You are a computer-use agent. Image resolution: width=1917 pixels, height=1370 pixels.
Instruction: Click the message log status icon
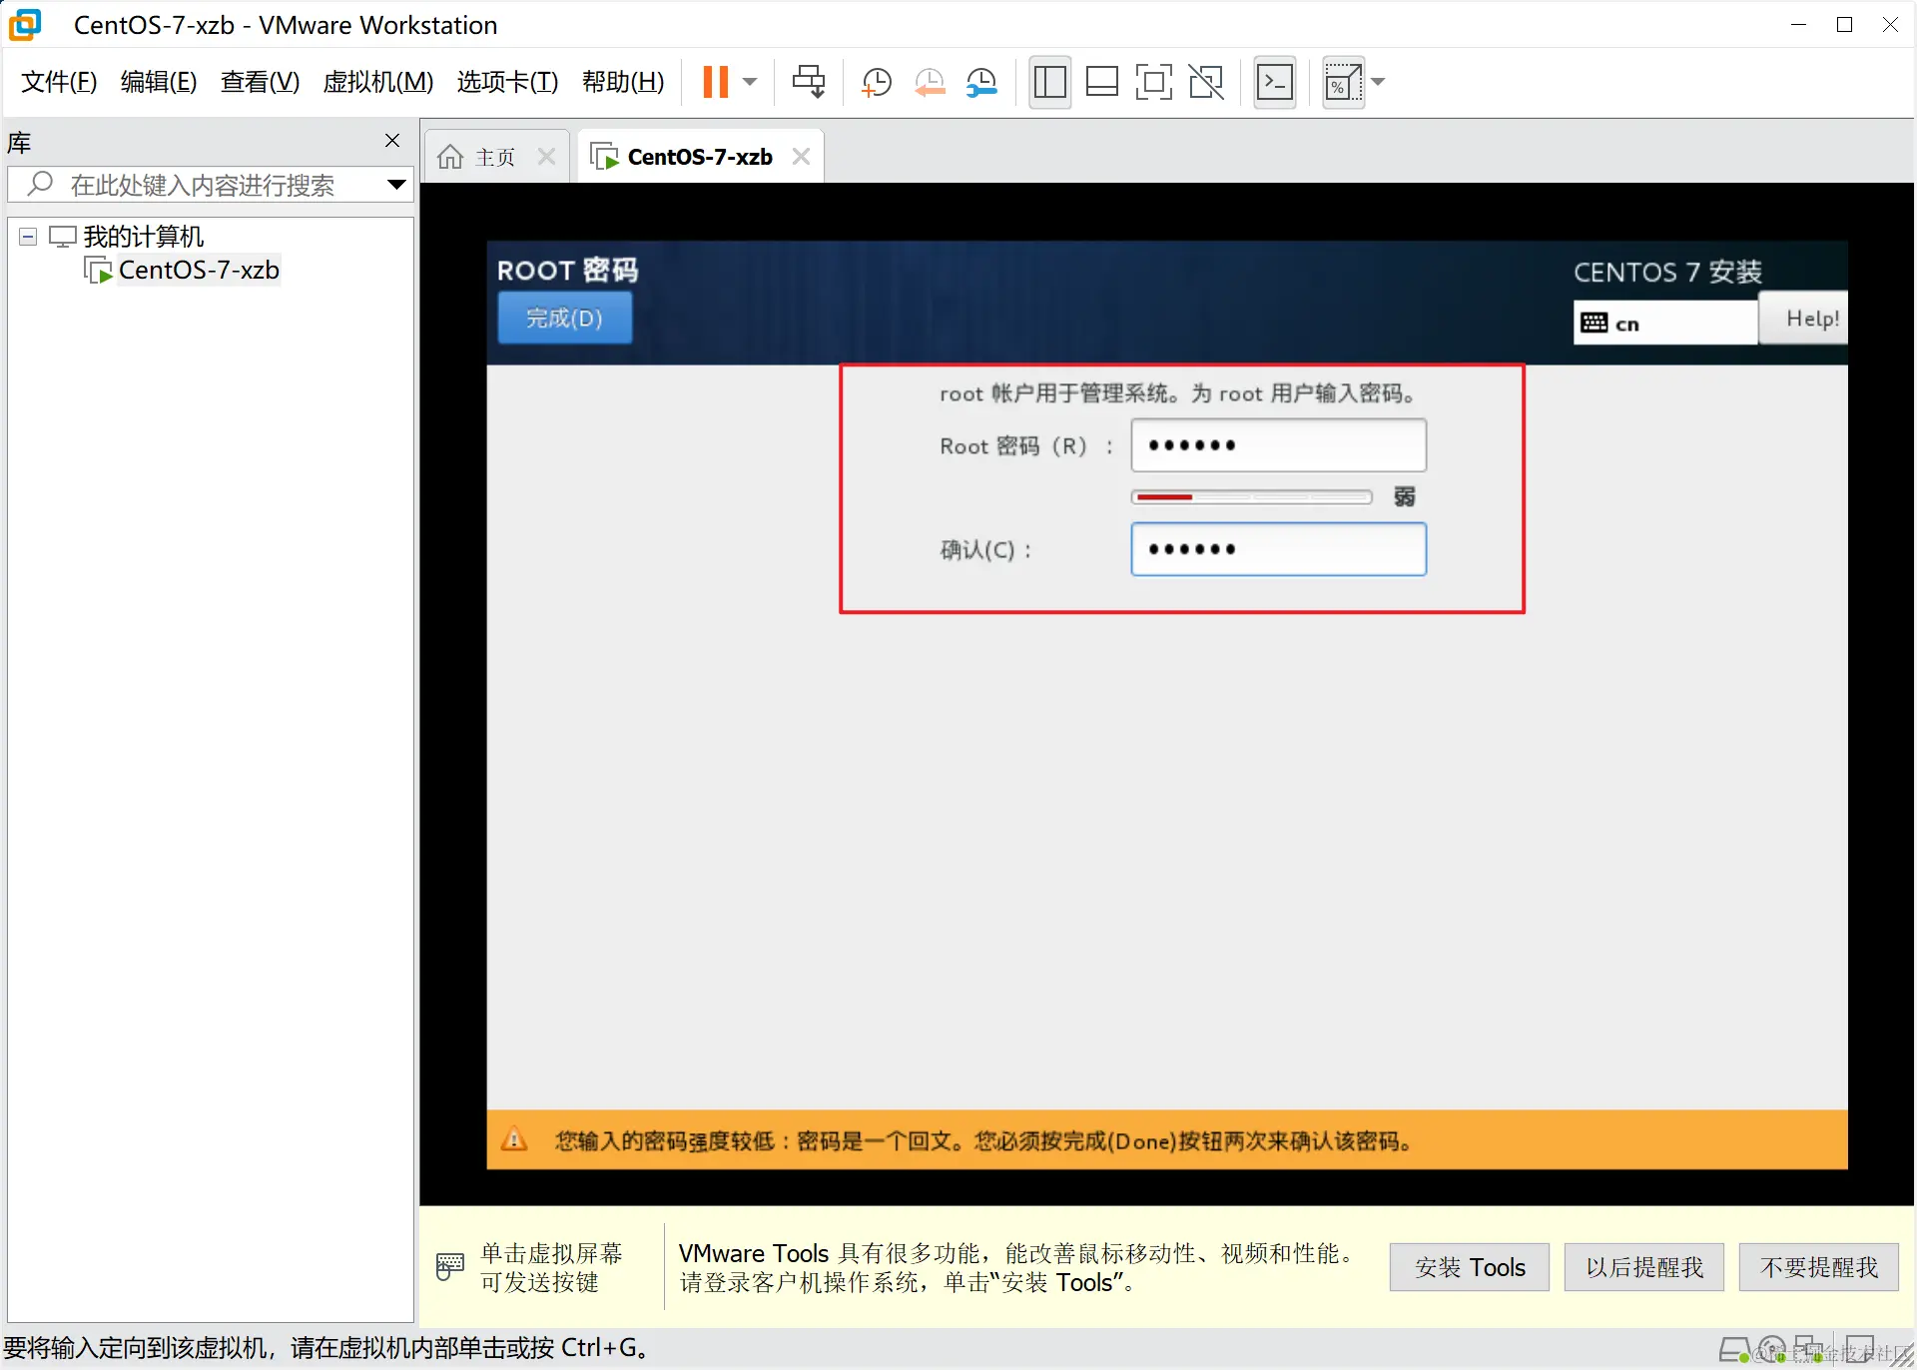[1859, 1348]
